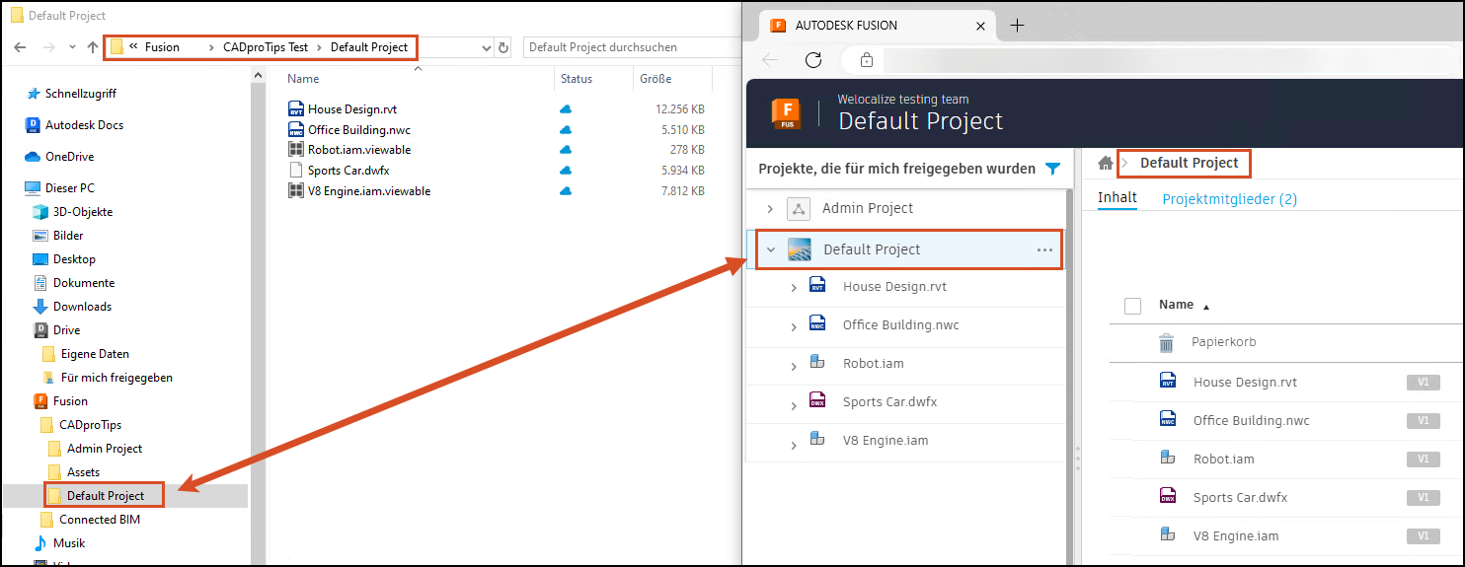Open recent locations dropdown in Explorer

(72, 47)
